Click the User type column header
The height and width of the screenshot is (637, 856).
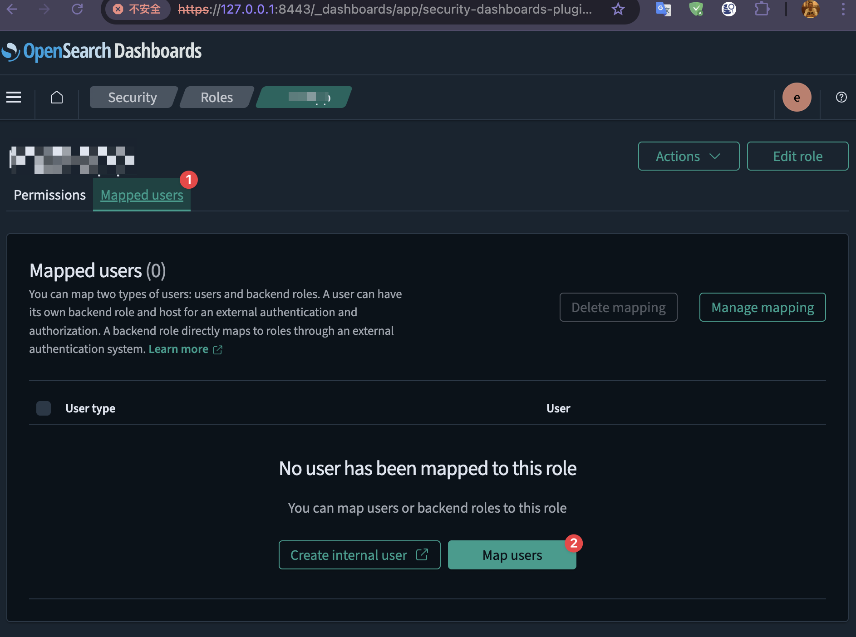(x=90, y=408)
